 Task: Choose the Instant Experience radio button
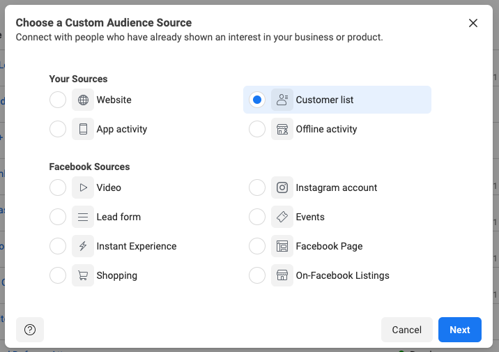point(58,246)
